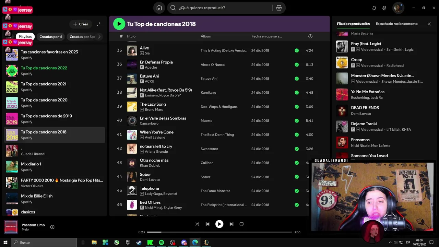439x247 pixels.
Task: Open ESP input language selector
Action: click(408, 243)
